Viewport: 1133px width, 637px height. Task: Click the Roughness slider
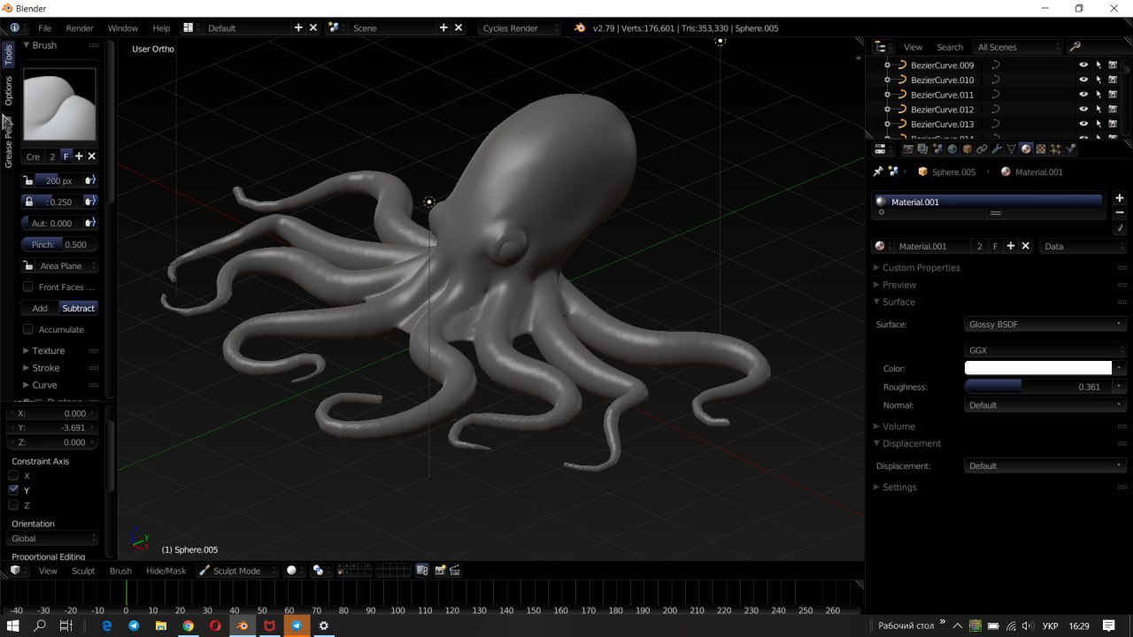[x=1037, y=387]
